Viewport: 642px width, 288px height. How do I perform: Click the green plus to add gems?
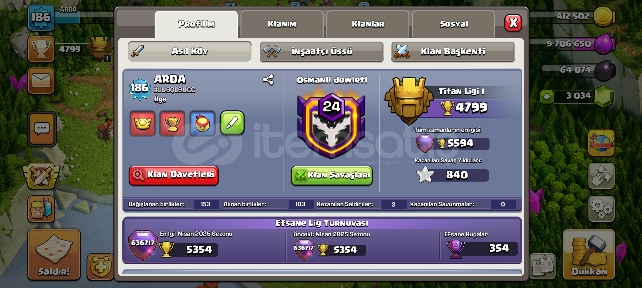coord(547,97)
